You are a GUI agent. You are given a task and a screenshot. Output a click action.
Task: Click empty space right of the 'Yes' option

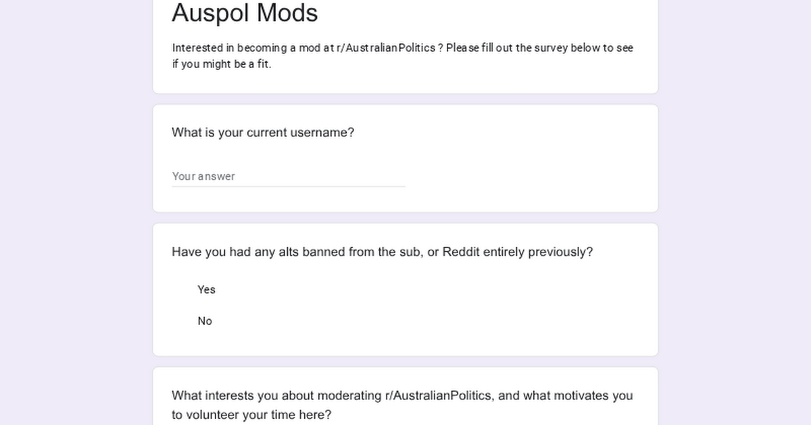click(x=433, y=289)
